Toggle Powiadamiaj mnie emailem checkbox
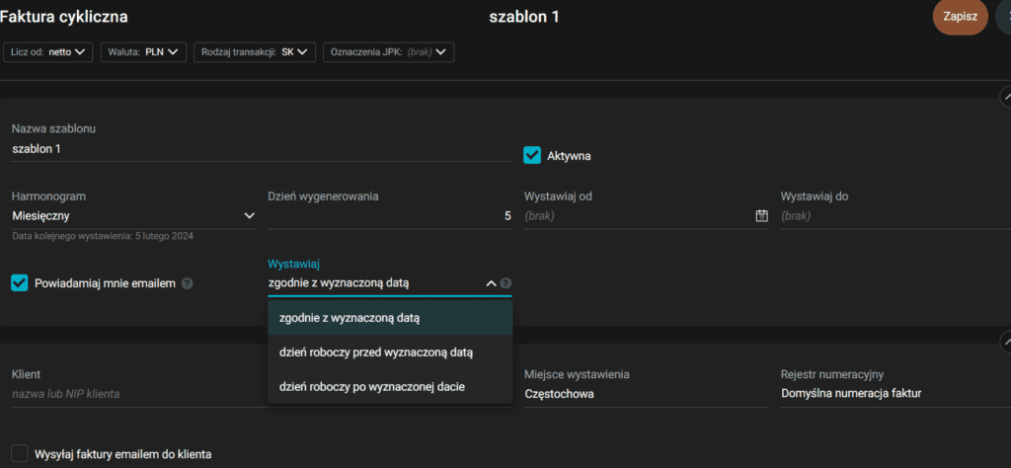The width and height of the screenshot is (1011, 468). (20, 283)
